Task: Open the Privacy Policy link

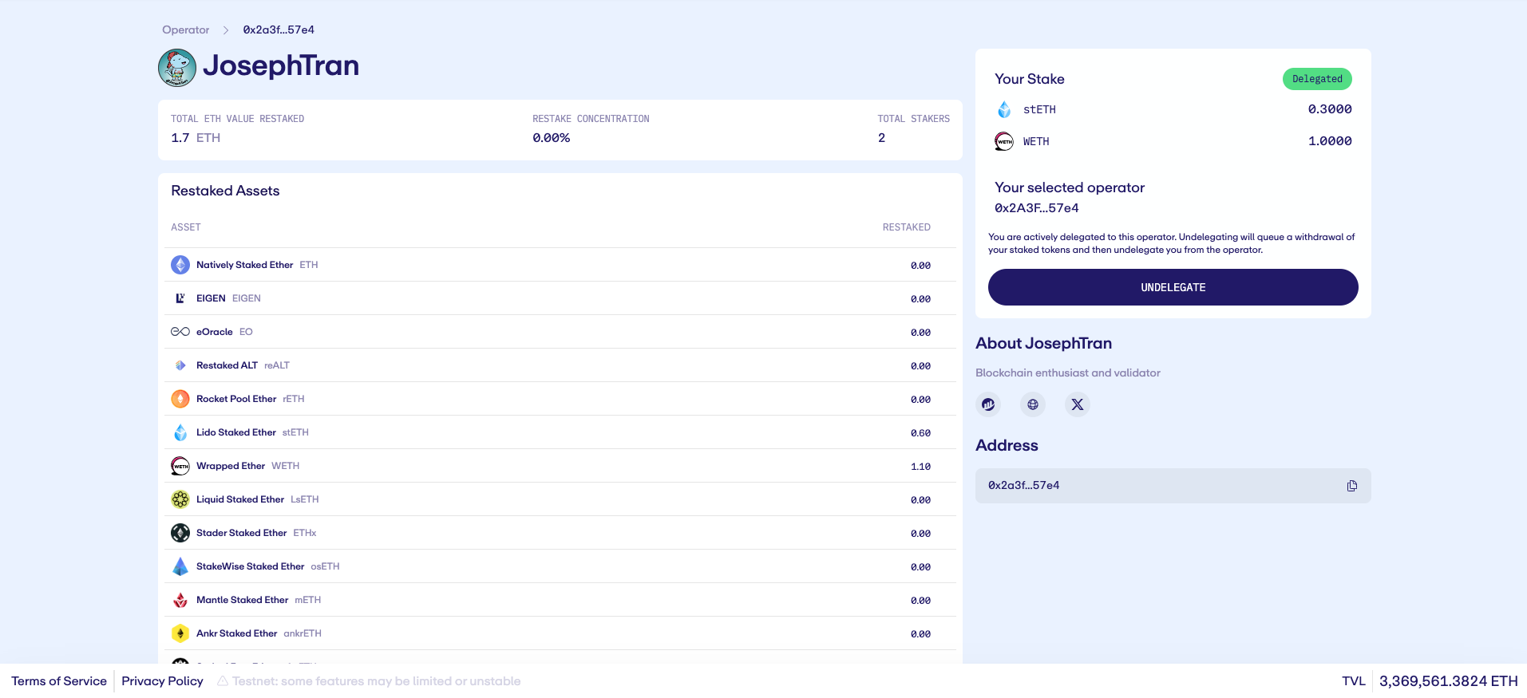Action: tap(162, 681)
